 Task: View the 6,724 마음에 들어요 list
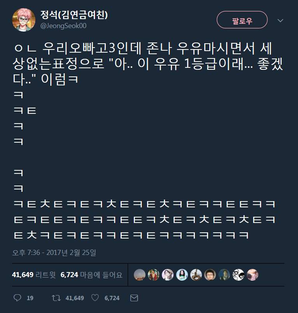[91, 275]
